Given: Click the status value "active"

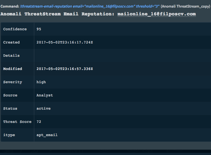Looking at the screenshot, I should 44,109.
